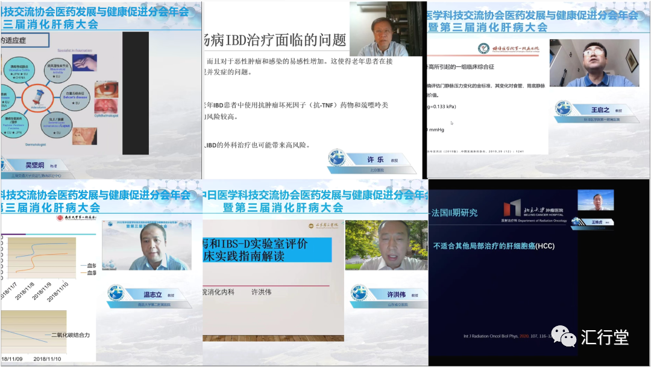Click the "北京医院" label under 许乐
The width and height of the screenshot is (651, 367).
[377, 170]
